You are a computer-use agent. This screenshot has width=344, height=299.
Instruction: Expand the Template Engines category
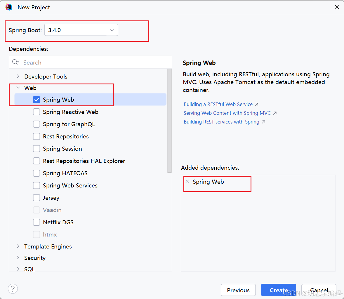pyautogui.click(x=18, y=246)
